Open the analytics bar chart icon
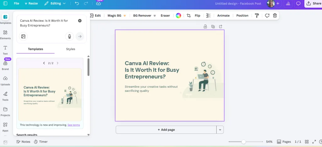Viewport: 322px width, 147px height. 288,3
